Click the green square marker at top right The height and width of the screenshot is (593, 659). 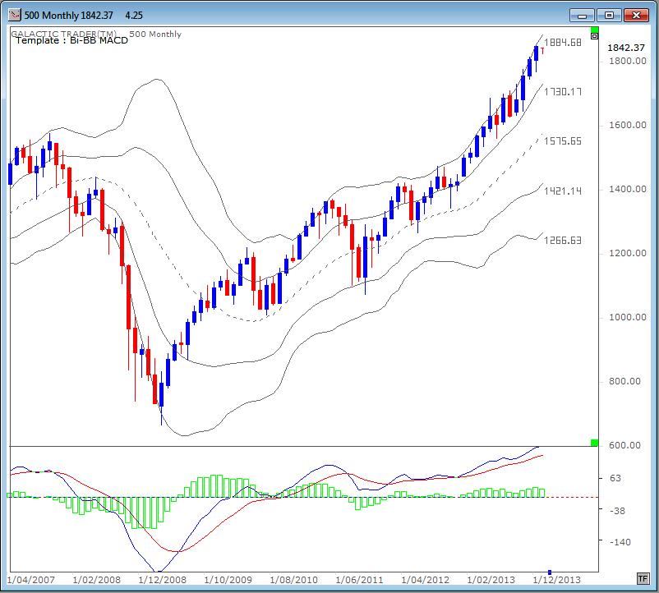tap(594, 30)
